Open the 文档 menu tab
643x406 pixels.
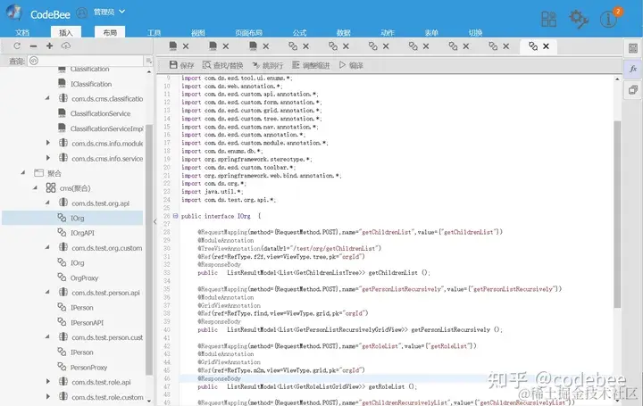pyautogui.click(x=22, y=32)
